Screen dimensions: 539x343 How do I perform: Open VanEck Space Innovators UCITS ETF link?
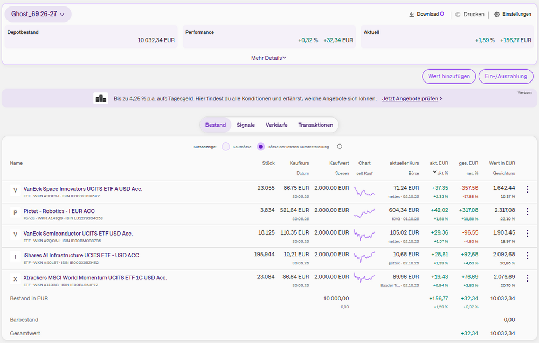point(83,189)
